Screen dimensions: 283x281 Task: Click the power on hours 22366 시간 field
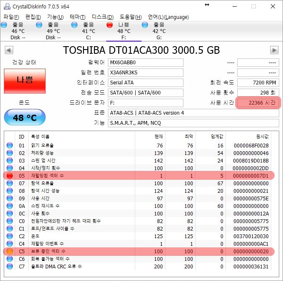[258, 103]
